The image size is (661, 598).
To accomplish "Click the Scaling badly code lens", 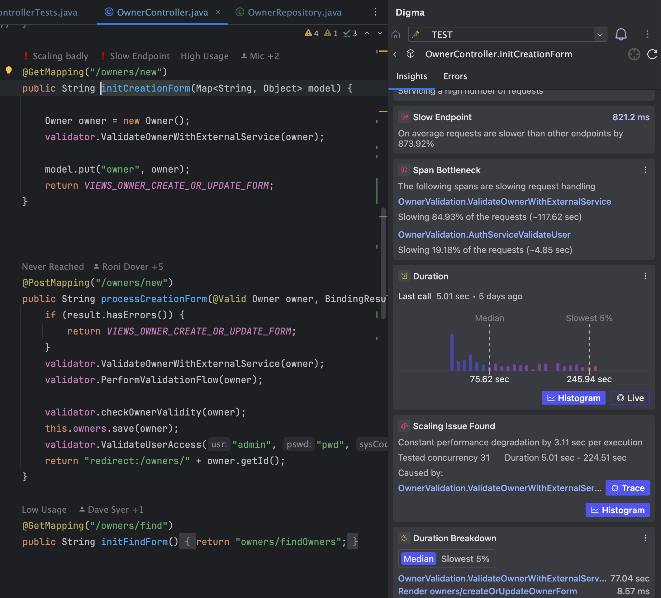I will coord(56,56).
